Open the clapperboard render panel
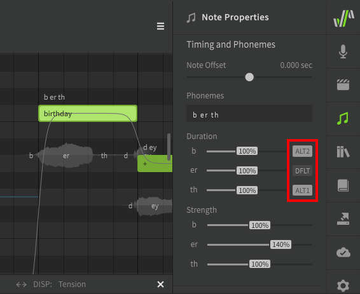Viewport: 360px width, 294px height. point(343,85)
